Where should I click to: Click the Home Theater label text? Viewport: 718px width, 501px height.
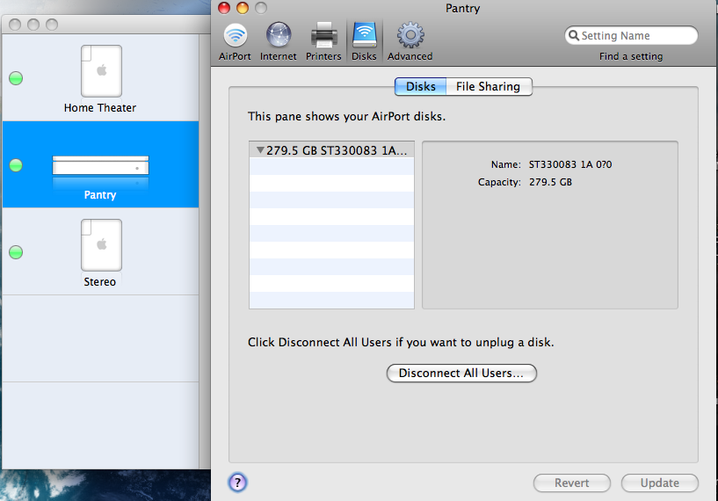(x=100, y=107)
